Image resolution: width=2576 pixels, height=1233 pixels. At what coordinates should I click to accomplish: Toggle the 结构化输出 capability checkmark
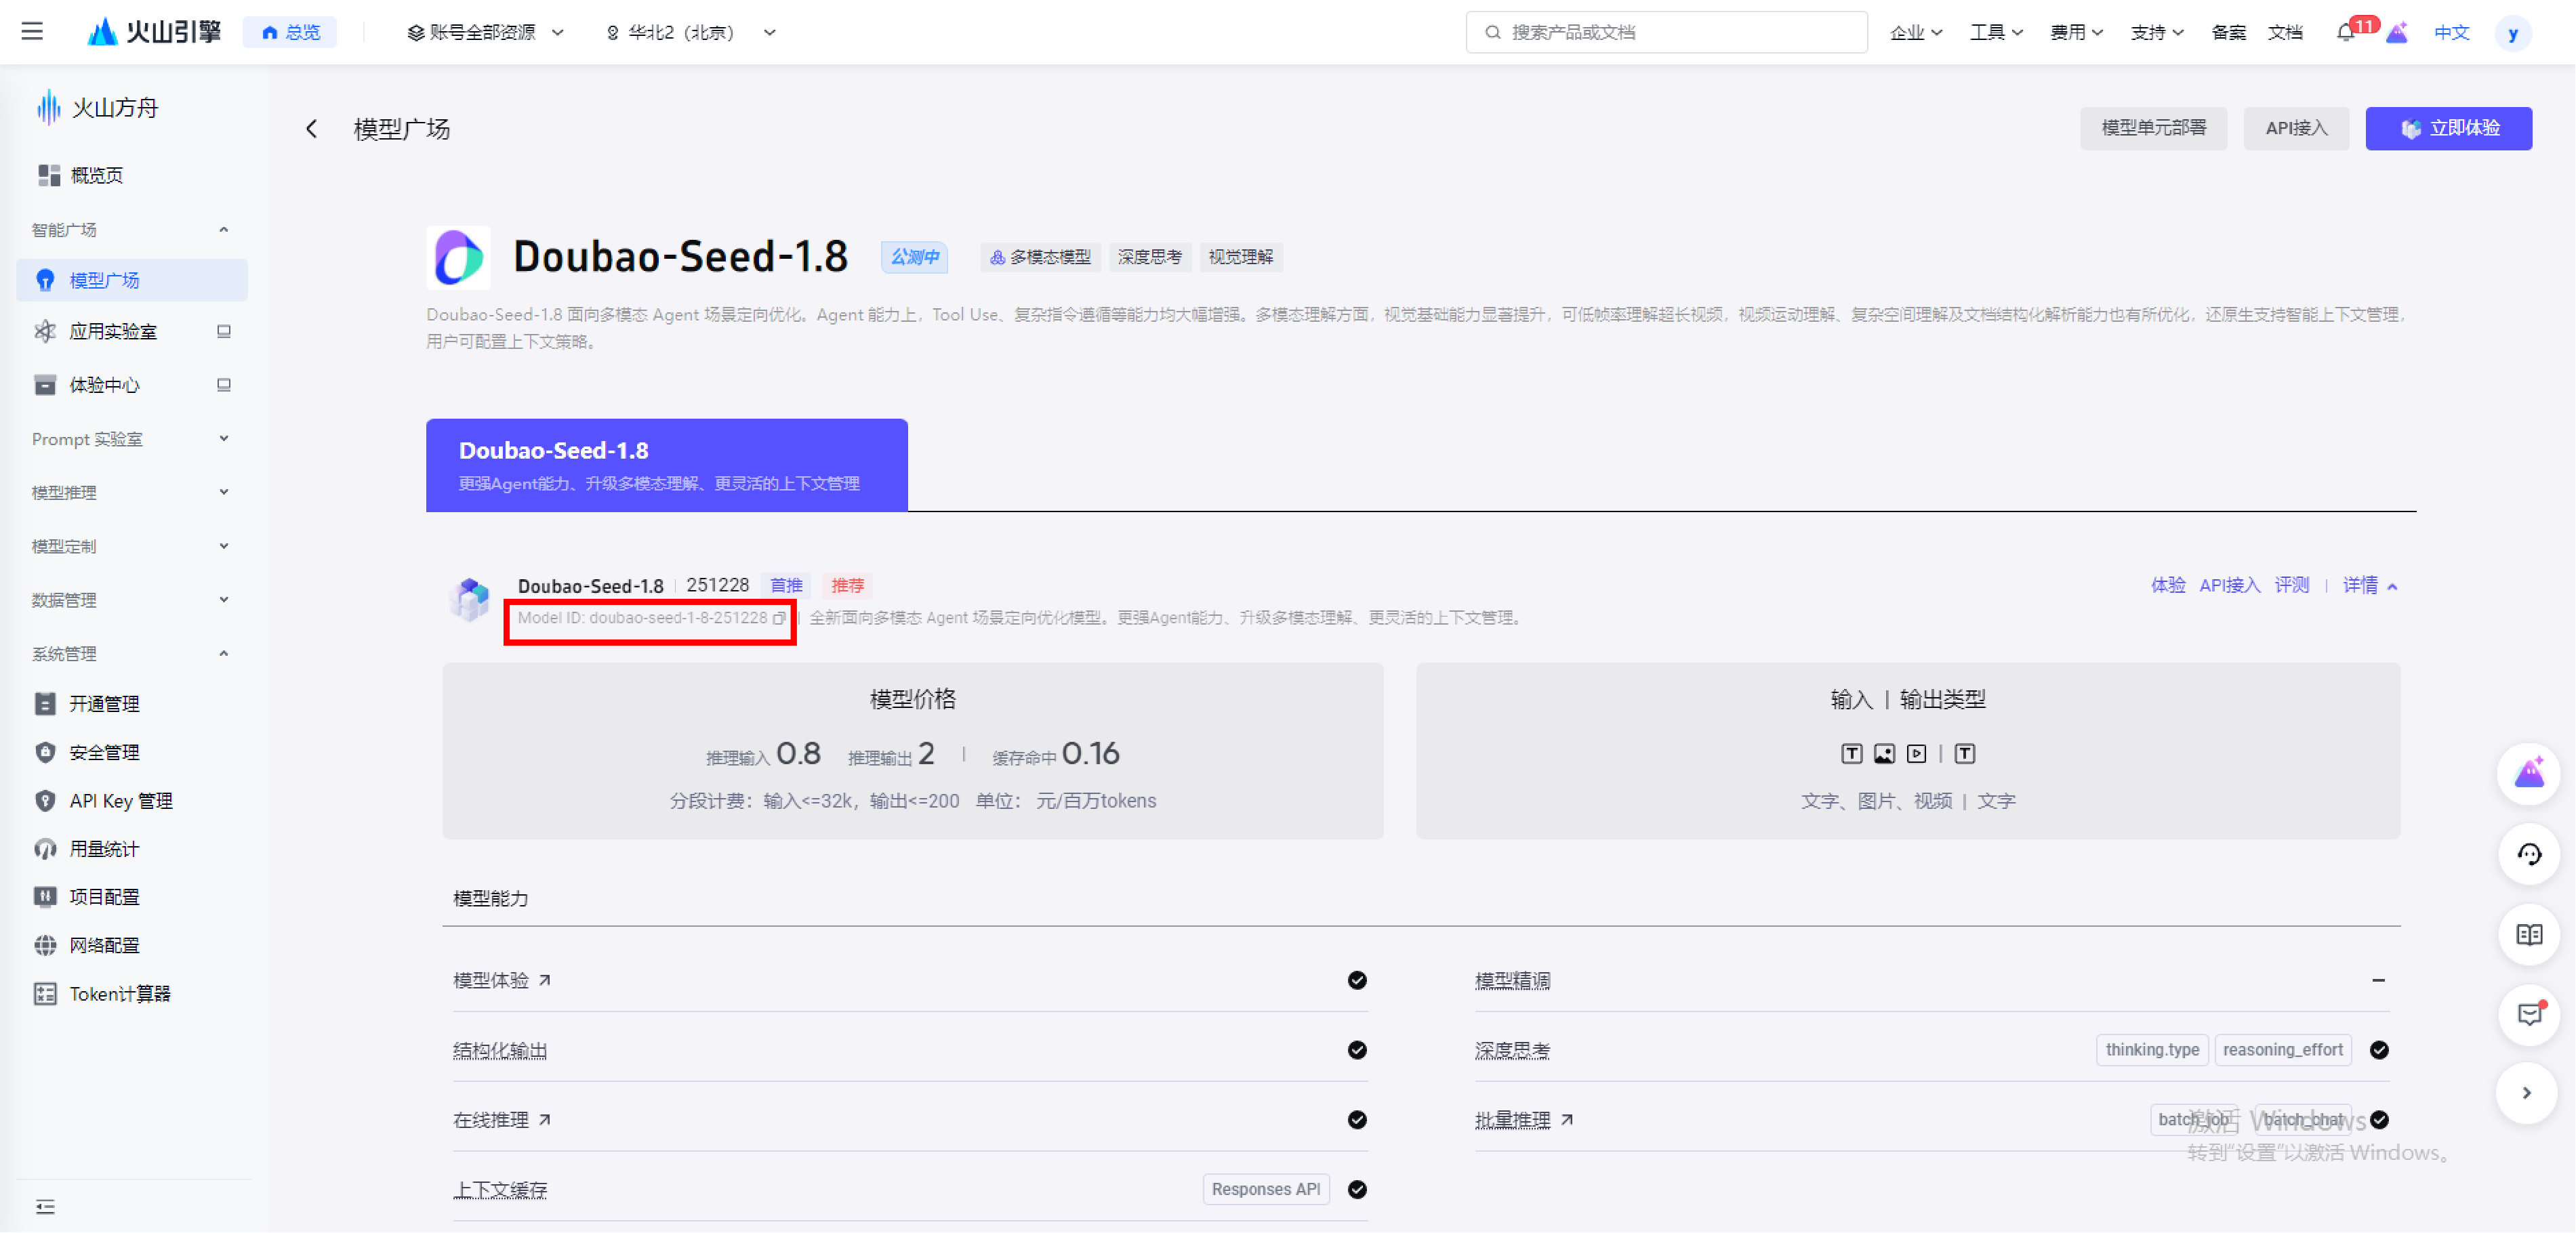1357,1050
